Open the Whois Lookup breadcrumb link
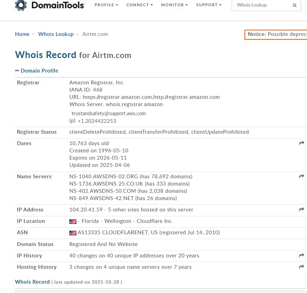 click(x=56, y=34)
